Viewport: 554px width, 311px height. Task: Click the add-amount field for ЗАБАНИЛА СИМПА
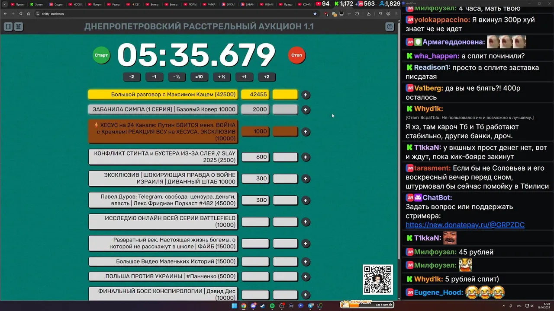pyautogui.click(x=285, y=110)
